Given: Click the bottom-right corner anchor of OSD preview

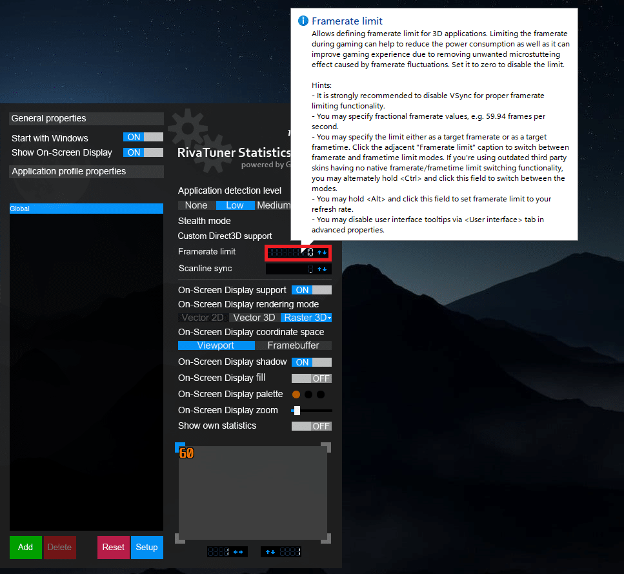Looking at the screenshot, I should [327, 539].
